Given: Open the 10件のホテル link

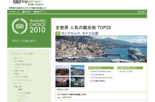Looking at the screenshot, I should 67,97.
